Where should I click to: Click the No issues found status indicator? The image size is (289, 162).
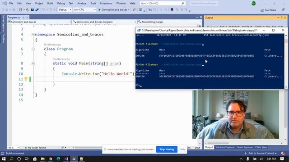click(x=35, y=148)
